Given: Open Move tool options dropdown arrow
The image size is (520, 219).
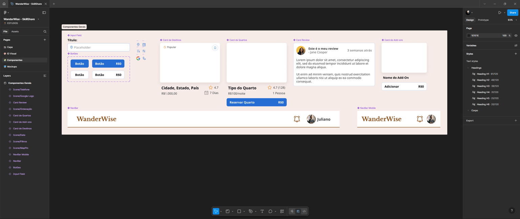Looking at the screenshot, I should pos(221,212).
